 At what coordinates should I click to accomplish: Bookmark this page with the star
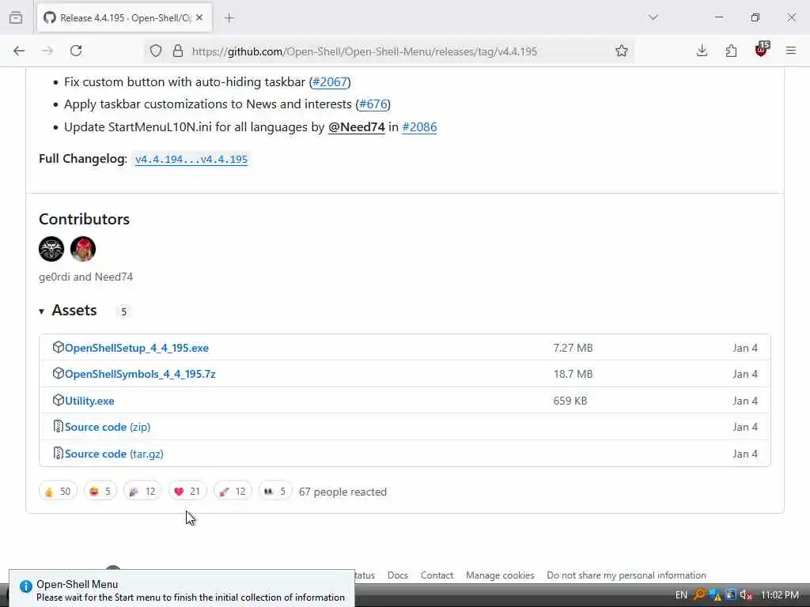622,51
